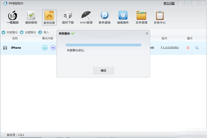
Task: Click contacts icon in iPhone row
Action: 45,48
